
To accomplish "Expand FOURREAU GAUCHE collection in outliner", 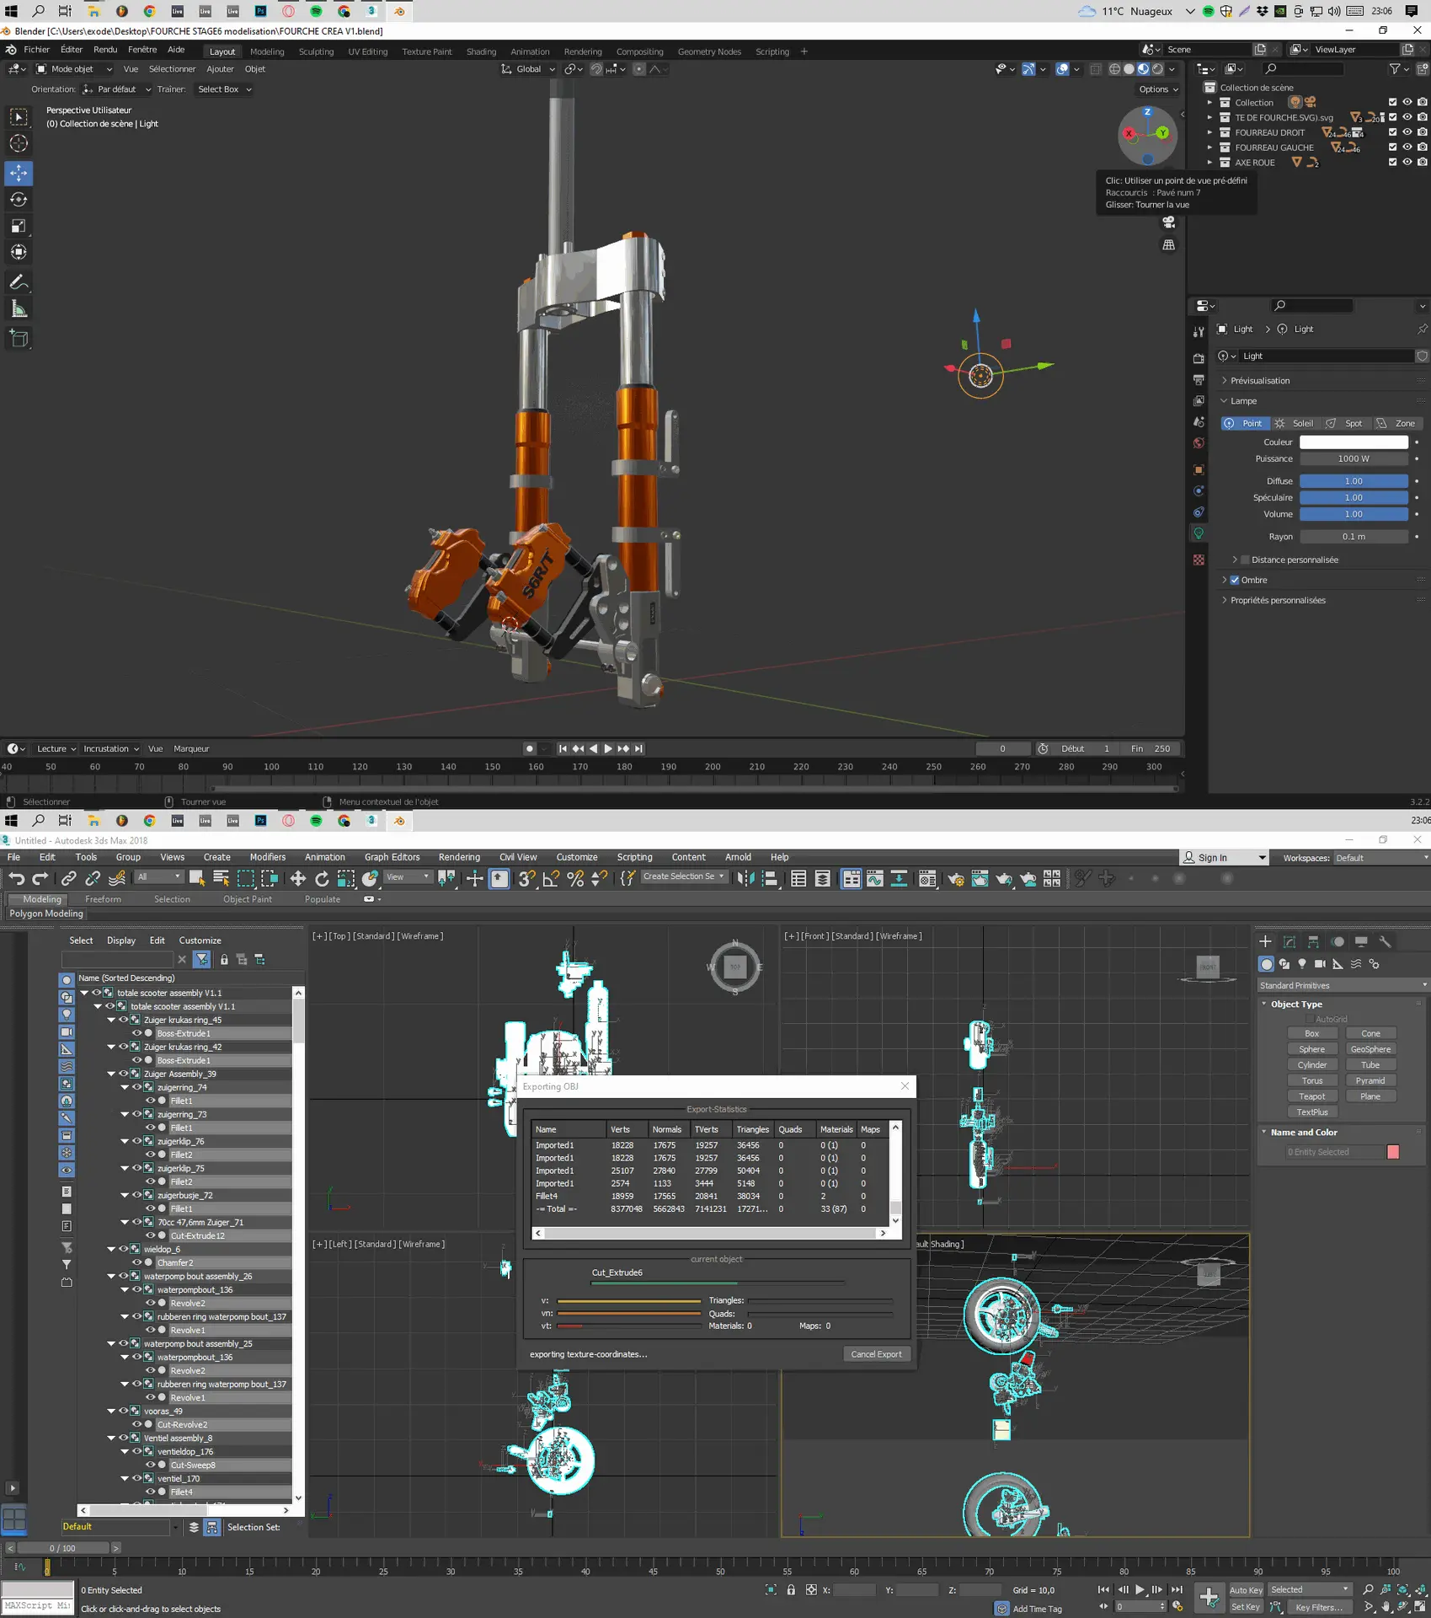I will tap(1209, 147).
